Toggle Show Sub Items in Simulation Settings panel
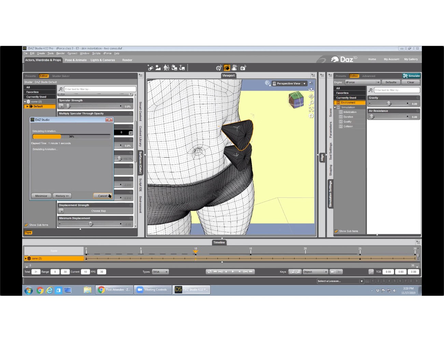The height and width of the screenshot is (342, 444). click(336, 231)
